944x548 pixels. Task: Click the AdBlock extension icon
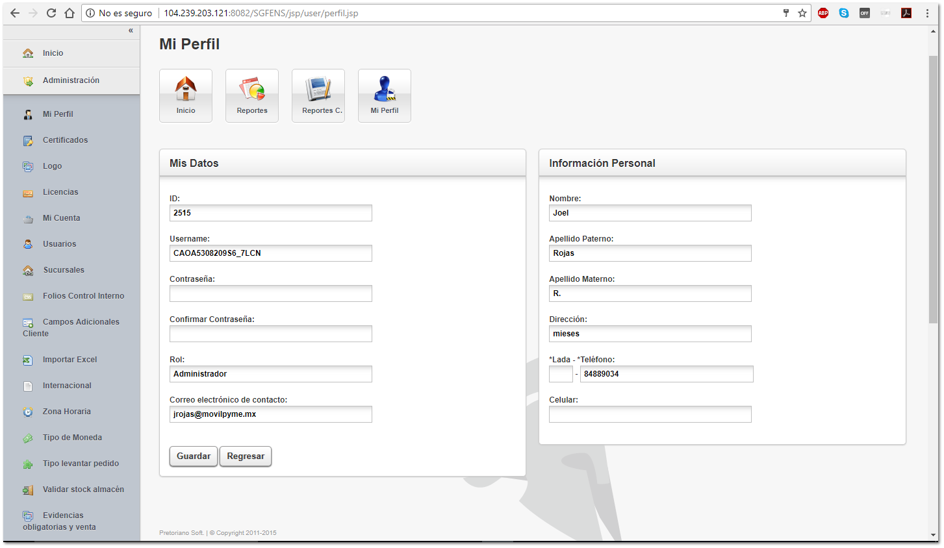tap(823, 13)
